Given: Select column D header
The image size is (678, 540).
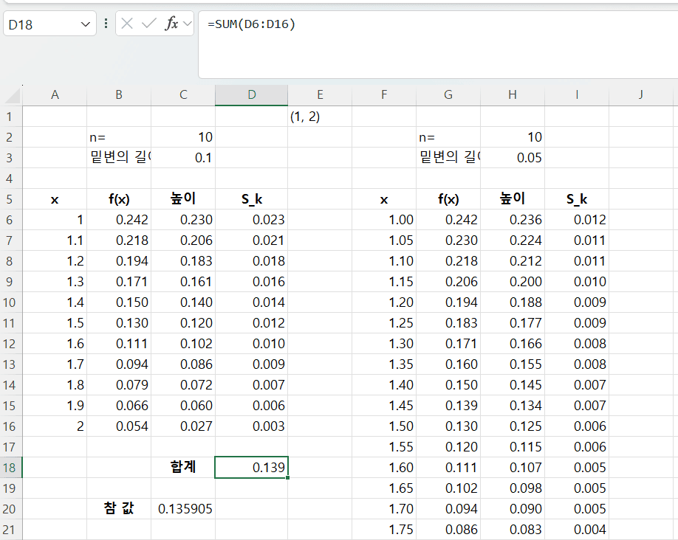Looking at the screenshot, I should 252,94.
